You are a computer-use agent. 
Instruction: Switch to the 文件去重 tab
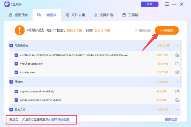click(x=74, y=15)
